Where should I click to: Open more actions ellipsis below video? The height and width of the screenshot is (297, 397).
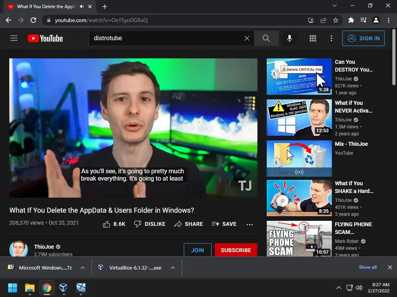(x=250, y=224)
